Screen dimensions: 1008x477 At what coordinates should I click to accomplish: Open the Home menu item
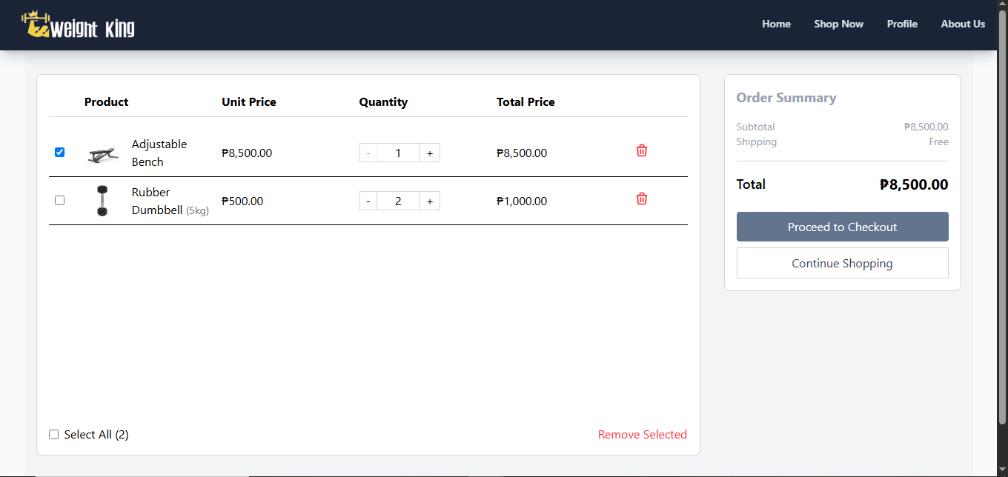click(x=776, y=24)
